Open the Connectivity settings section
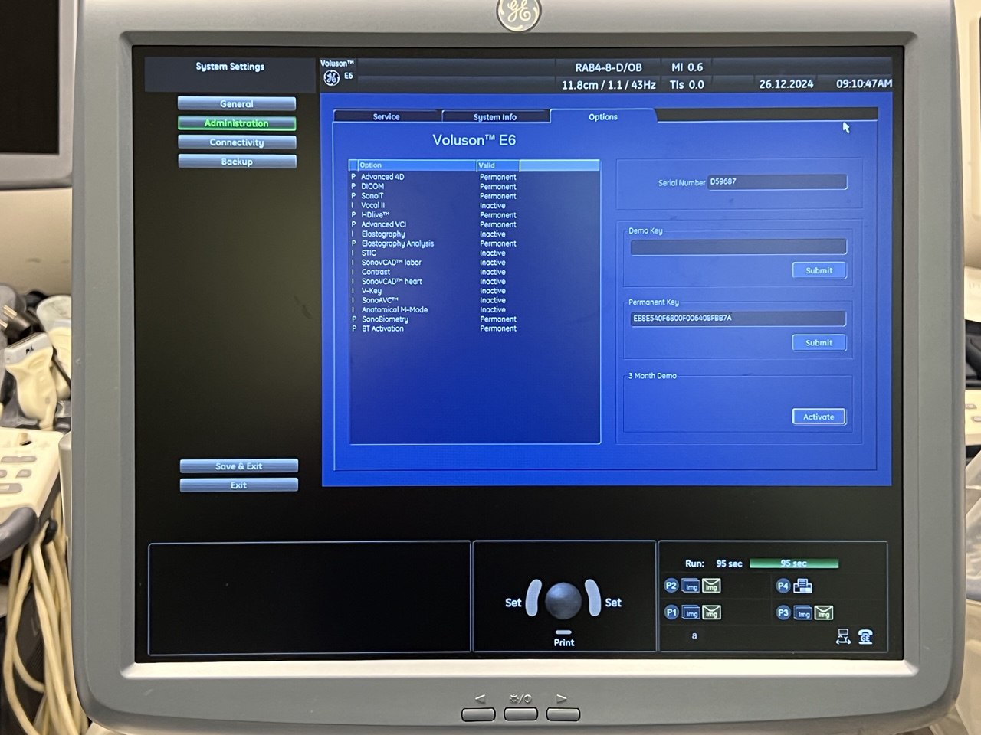 [x=237, y=142]
